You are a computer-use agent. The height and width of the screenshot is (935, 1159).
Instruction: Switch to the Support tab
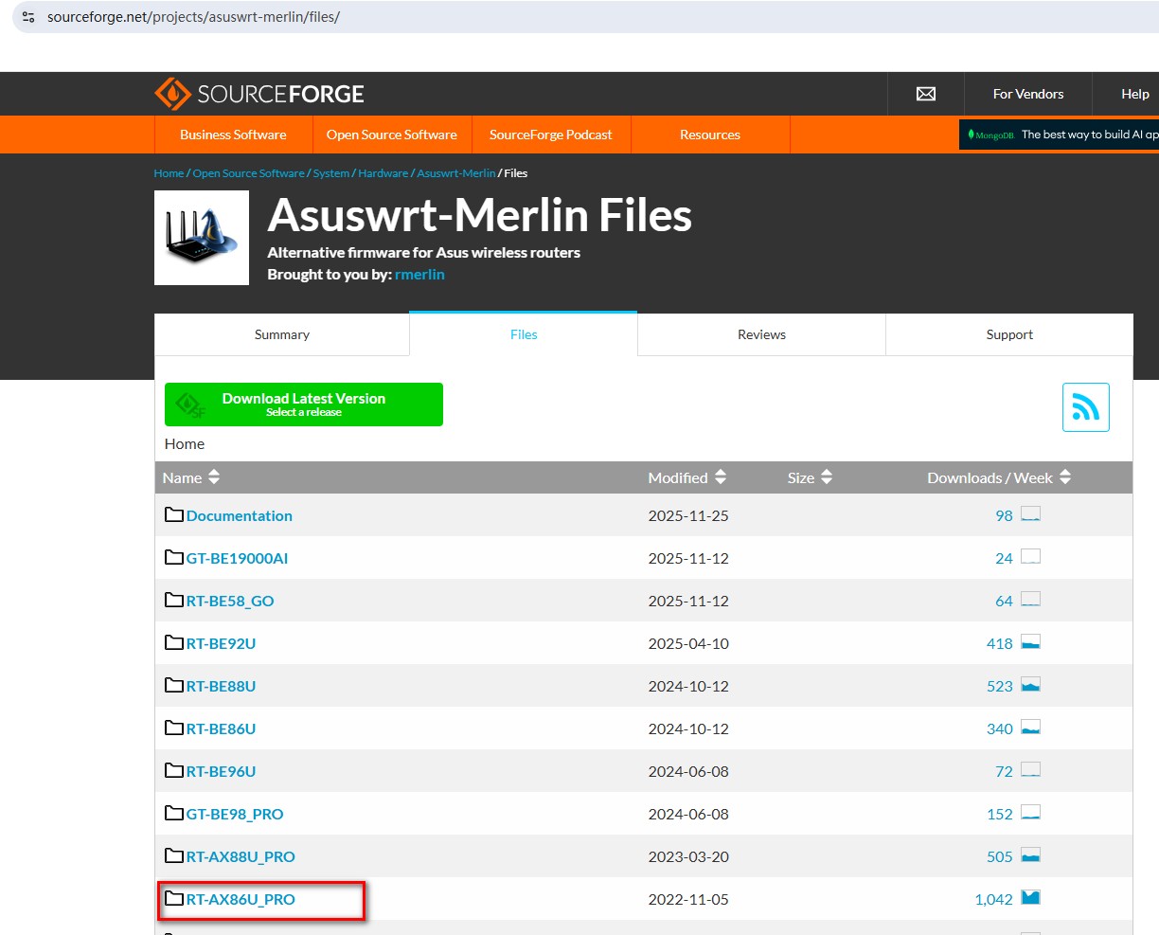point(1009,334)
